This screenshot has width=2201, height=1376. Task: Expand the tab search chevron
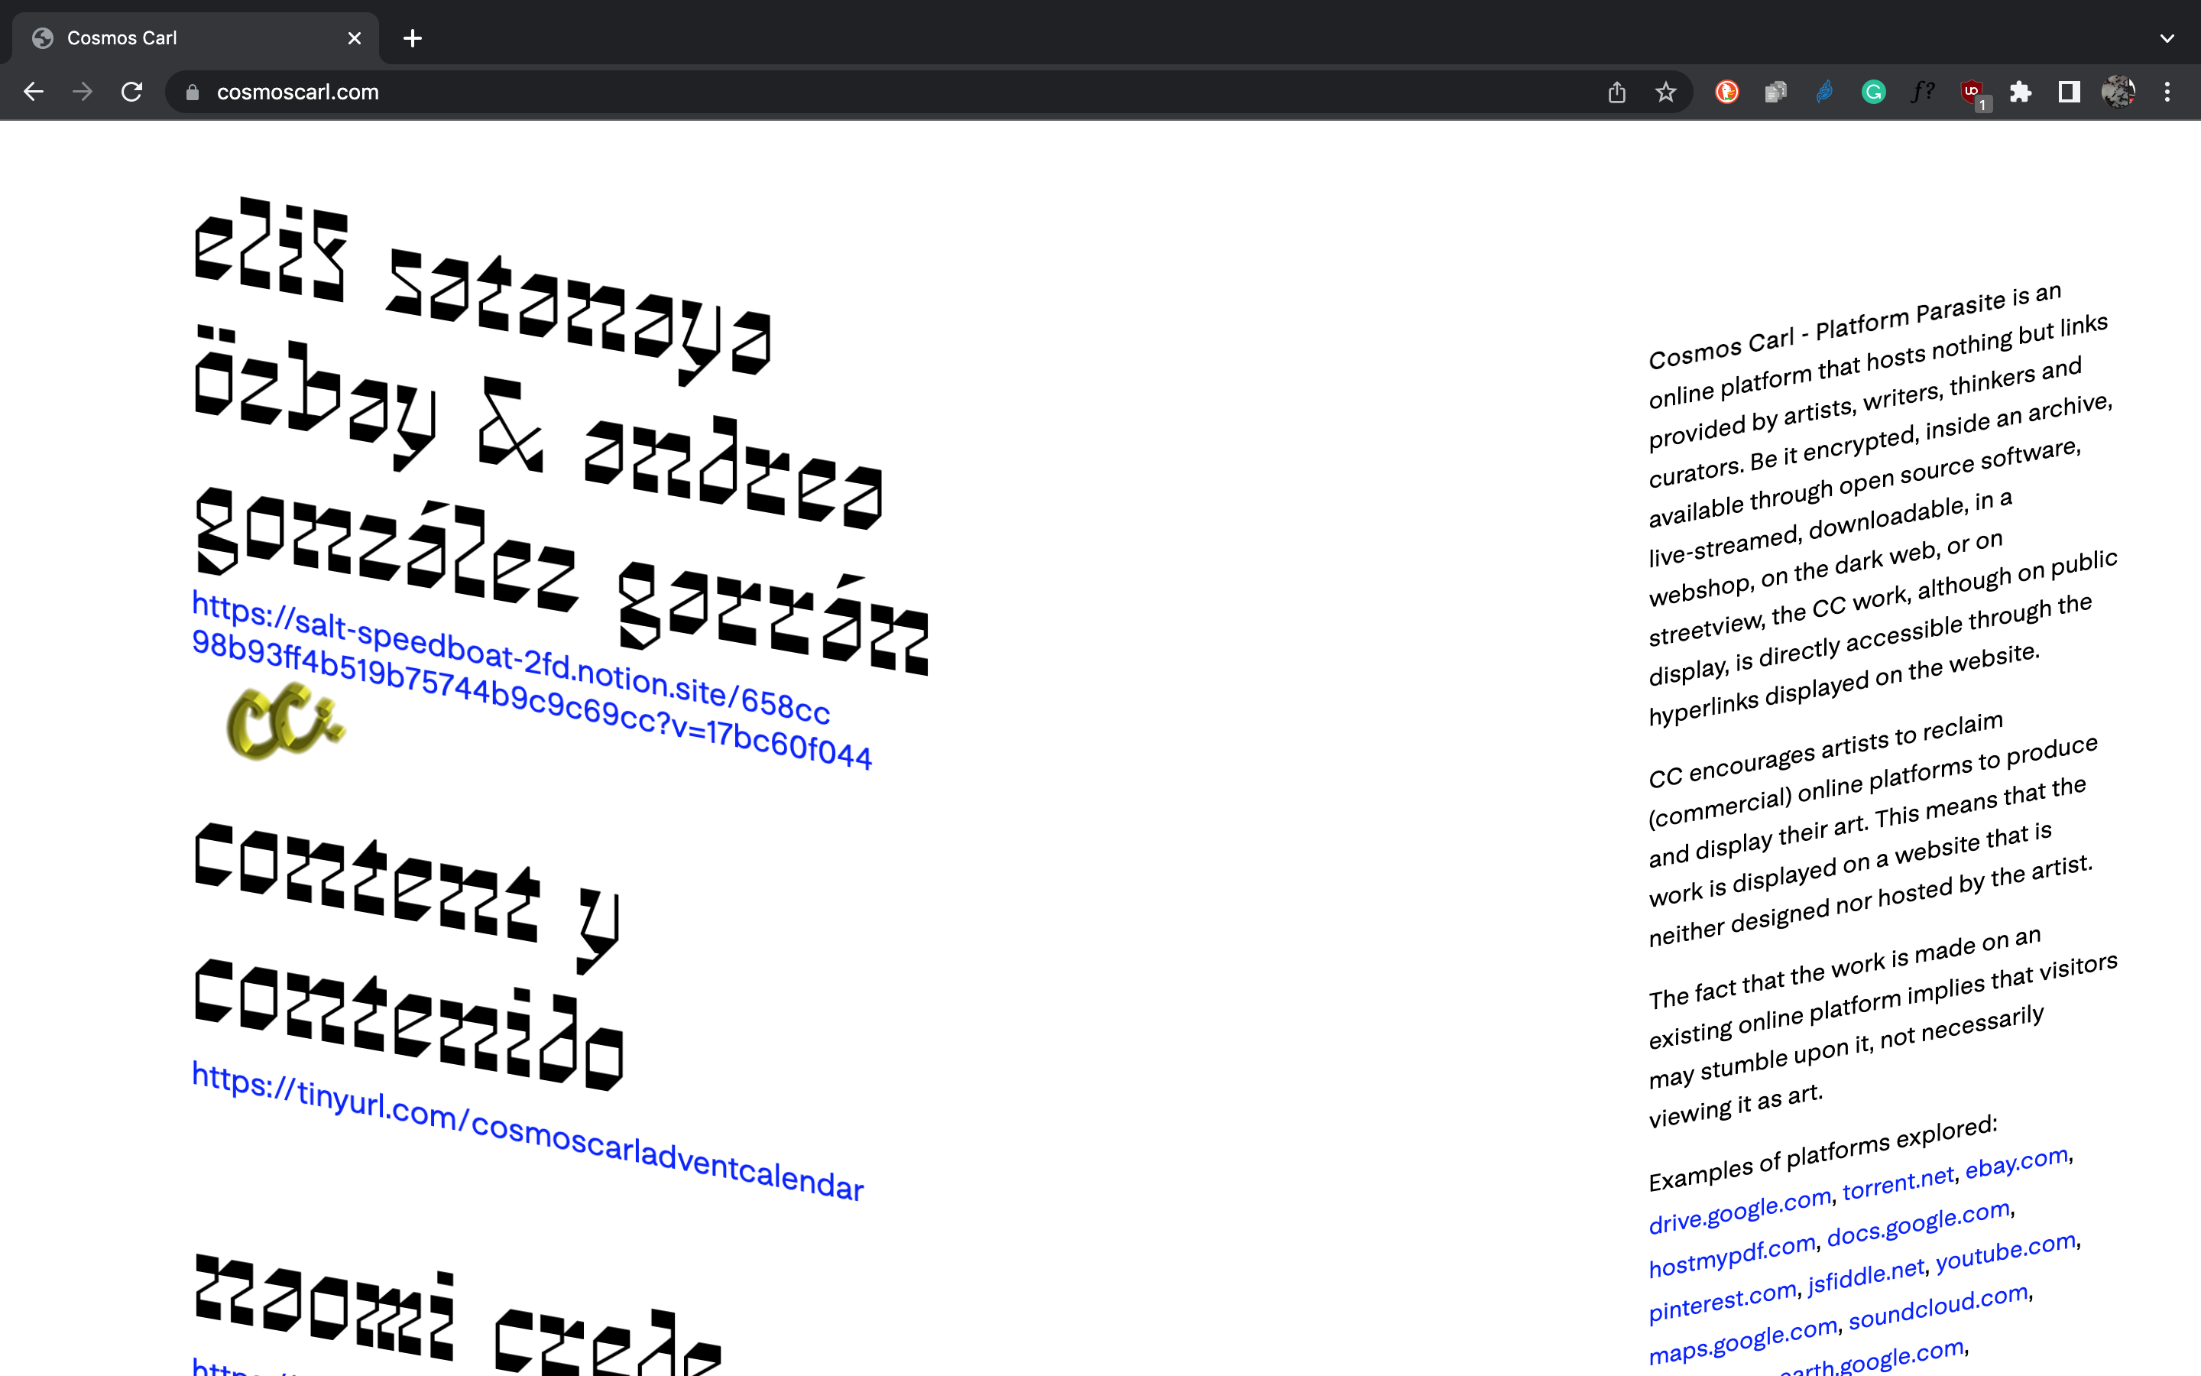click(2167, 38)
